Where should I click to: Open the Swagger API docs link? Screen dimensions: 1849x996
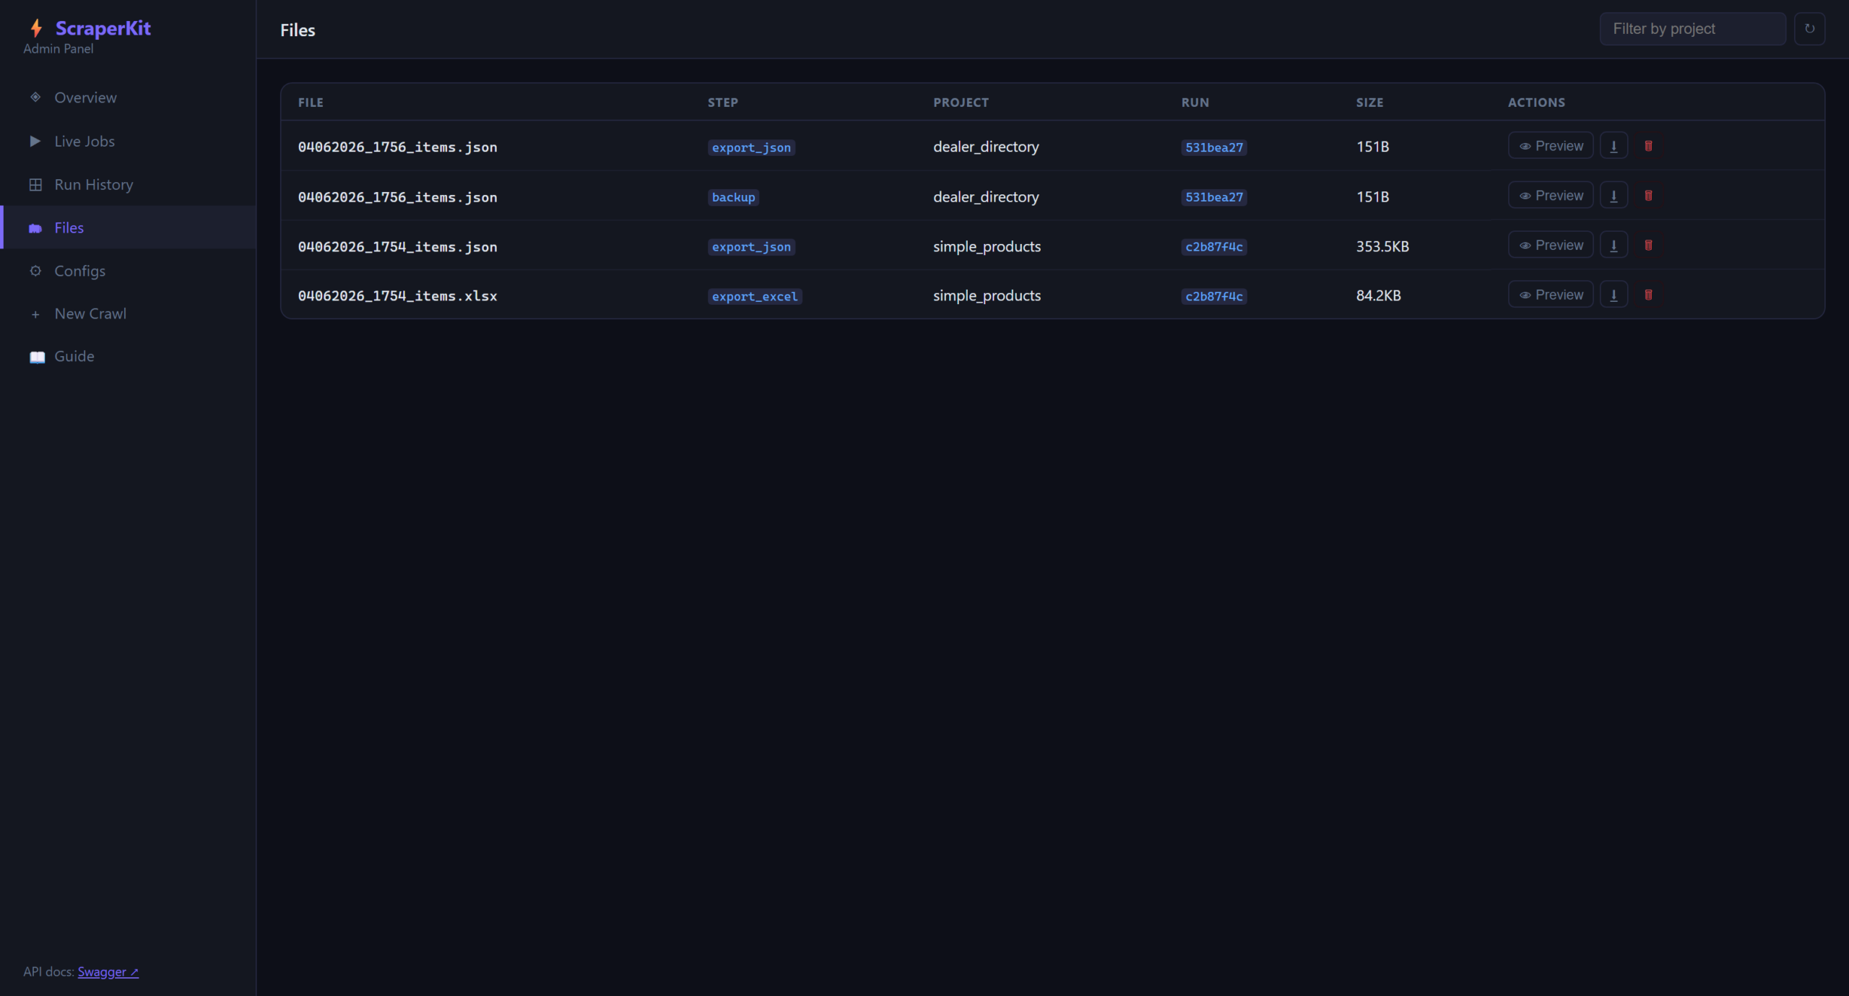pos(108,971)
